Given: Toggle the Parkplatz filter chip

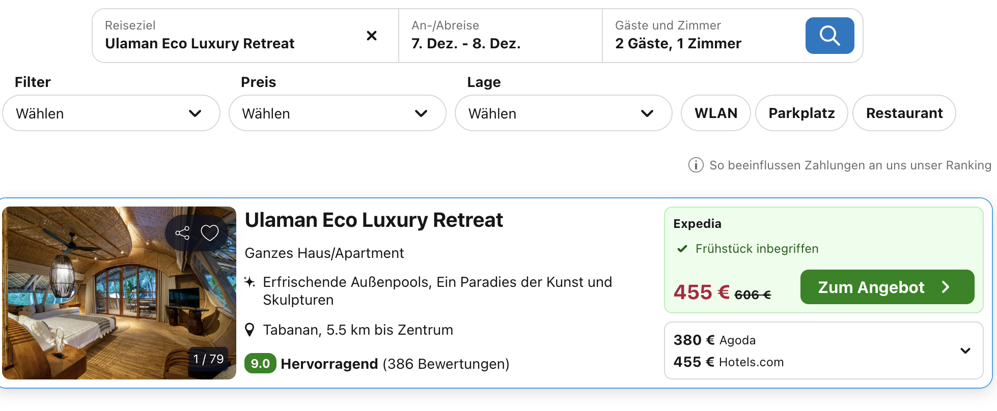Looking at the screenshot, I should point(801,113).
